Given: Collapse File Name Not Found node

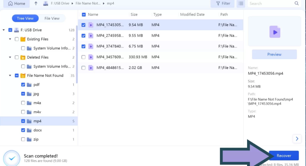Looking at the screenshot, I should pos(10,76).
